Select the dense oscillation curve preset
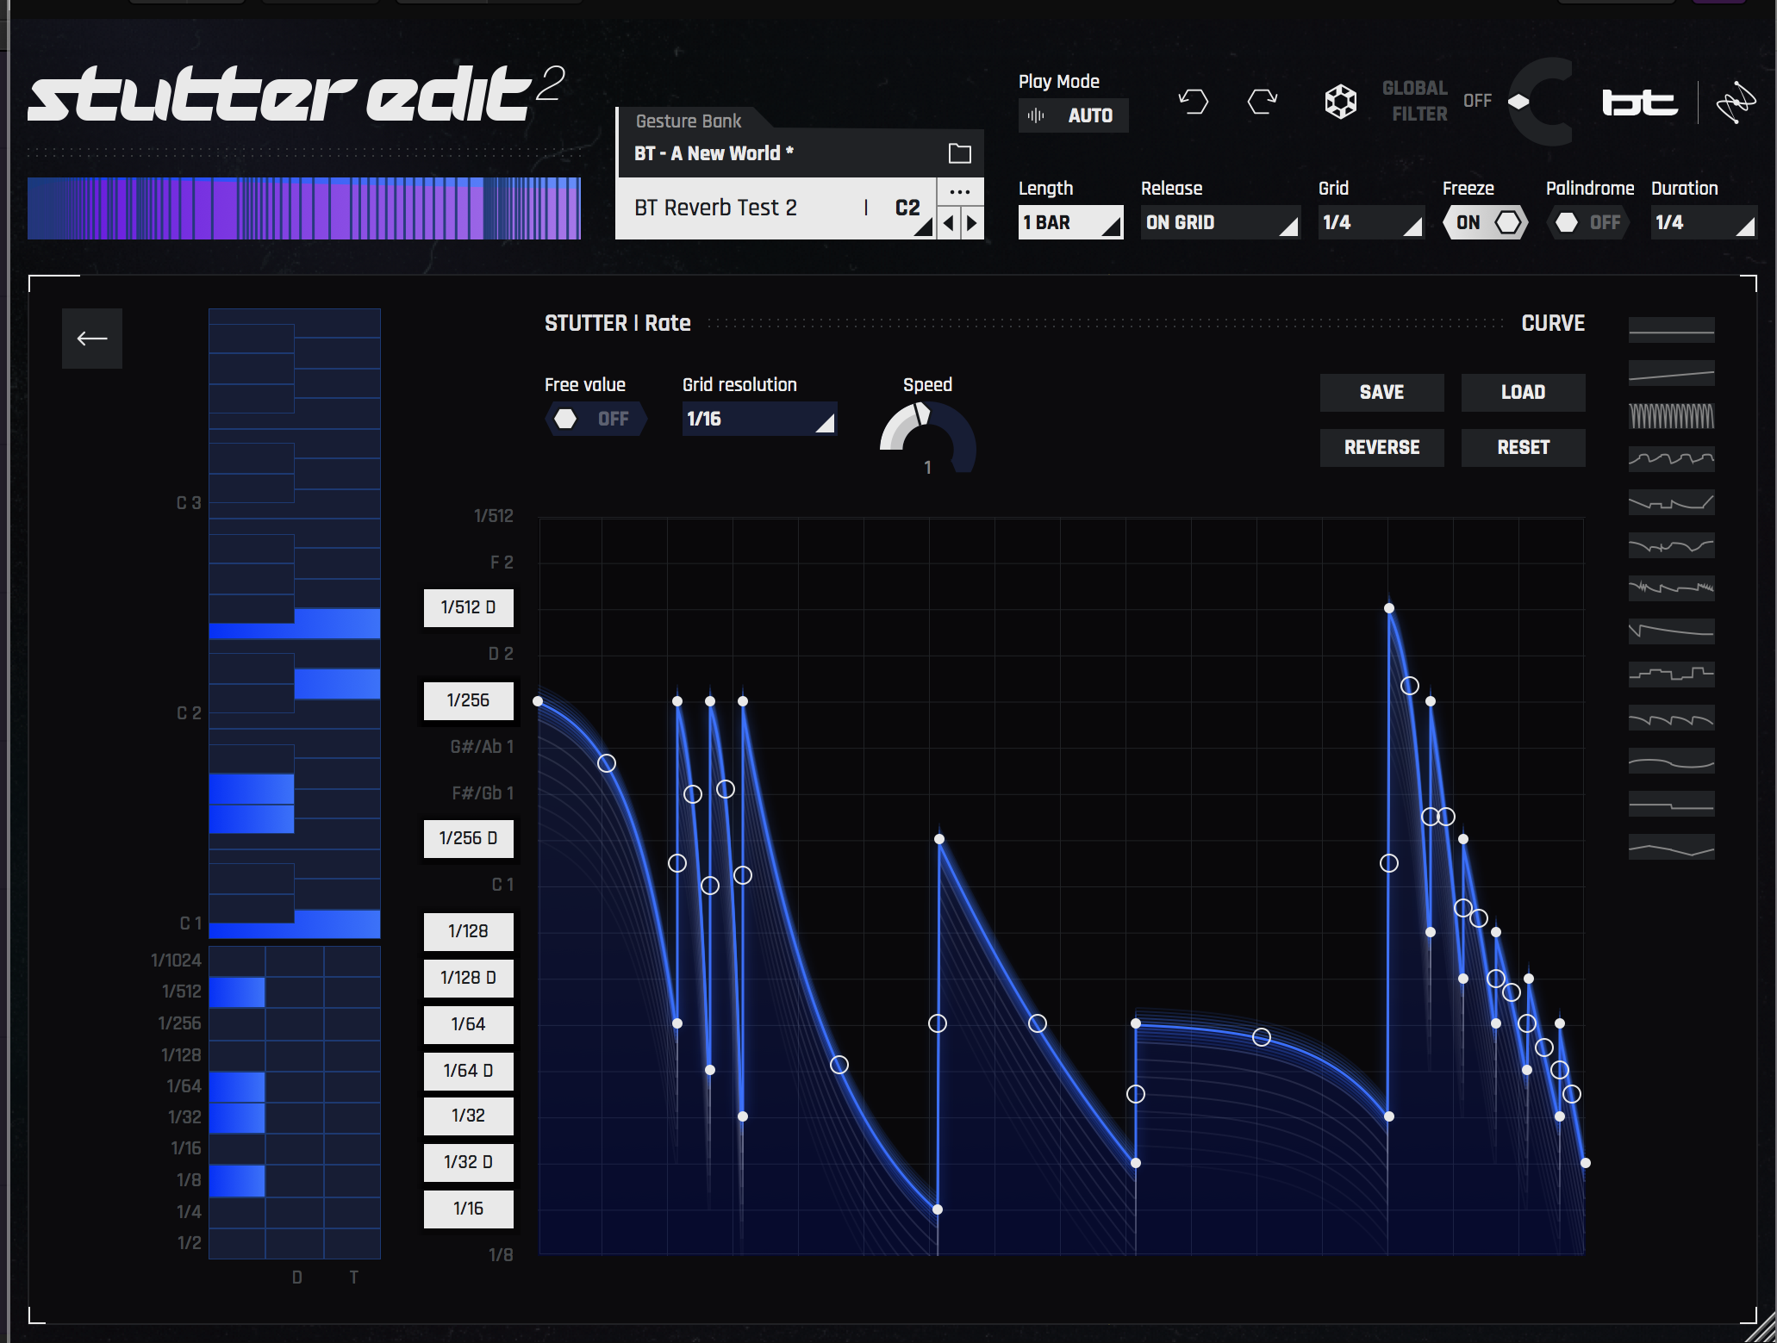 coord(1671,416)
